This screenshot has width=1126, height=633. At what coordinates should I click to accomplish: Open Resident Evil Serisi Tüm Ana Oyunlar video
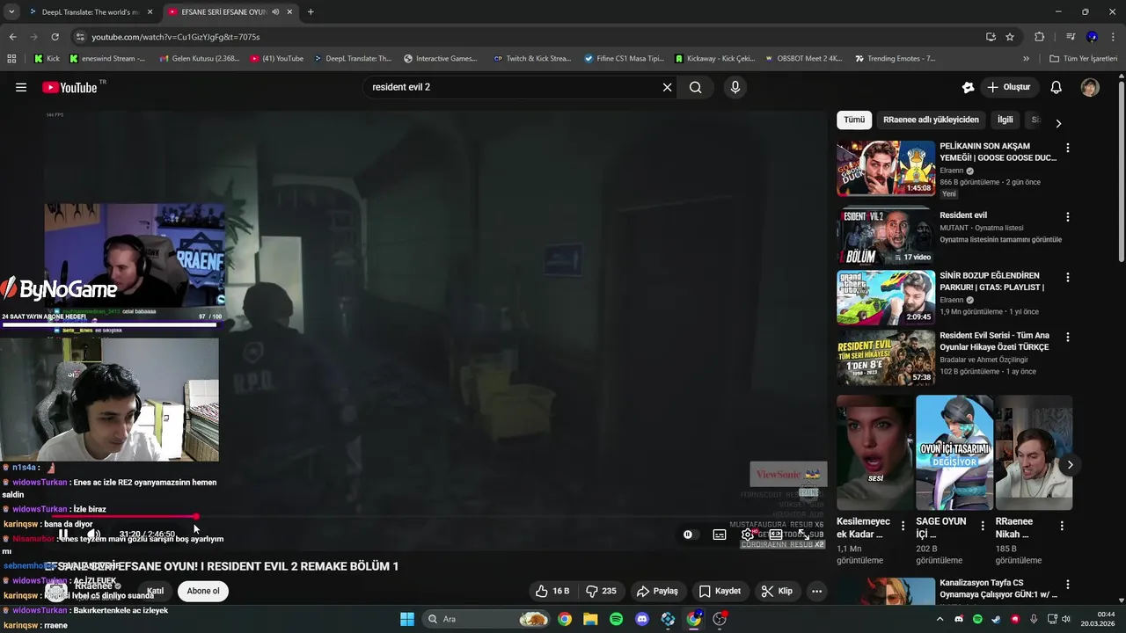(x=885, y=357)
